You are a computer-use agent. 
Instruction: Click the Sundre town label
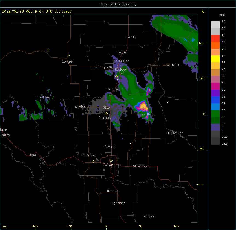[x=80, y=107]
